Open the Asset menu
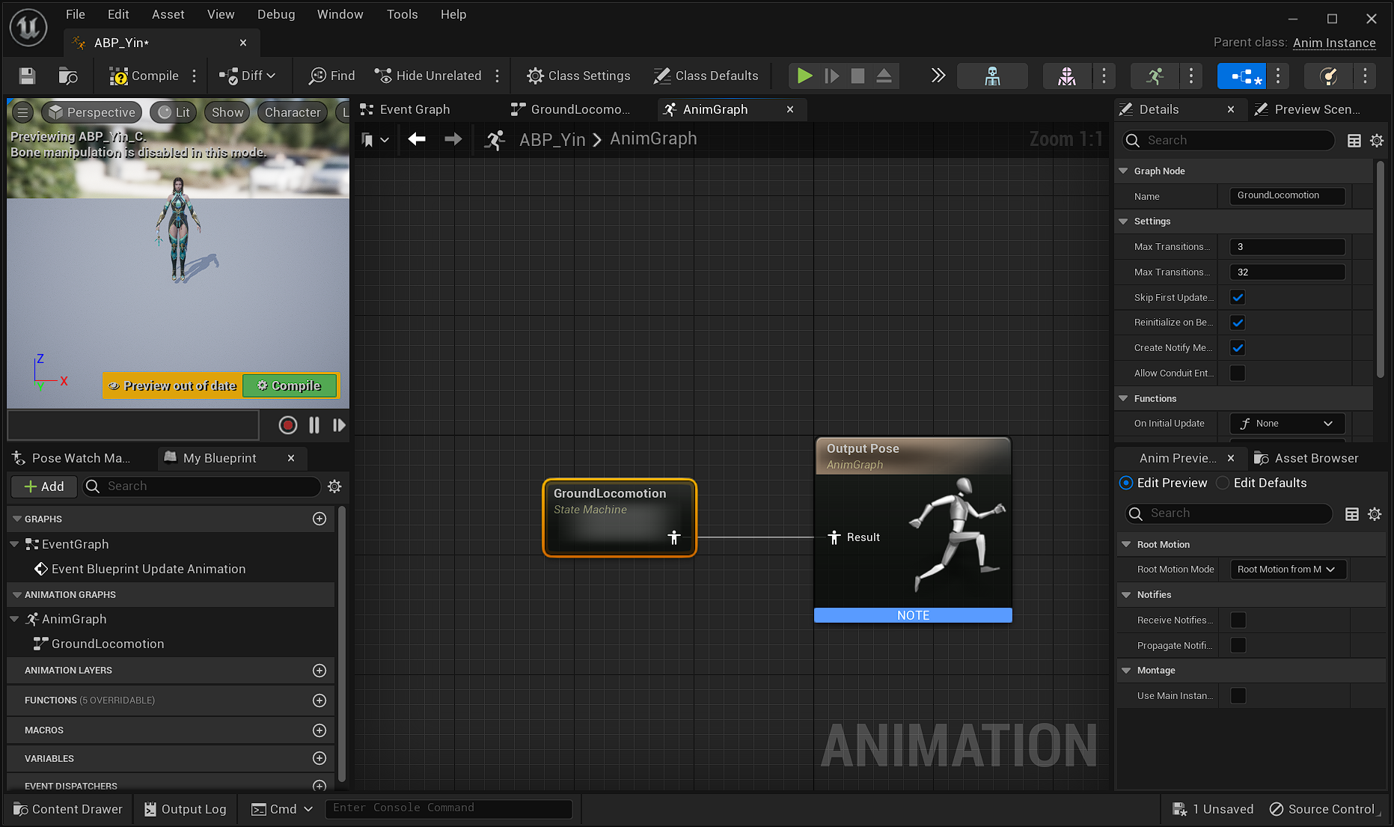1394x827 pixels. pos(168,14)
